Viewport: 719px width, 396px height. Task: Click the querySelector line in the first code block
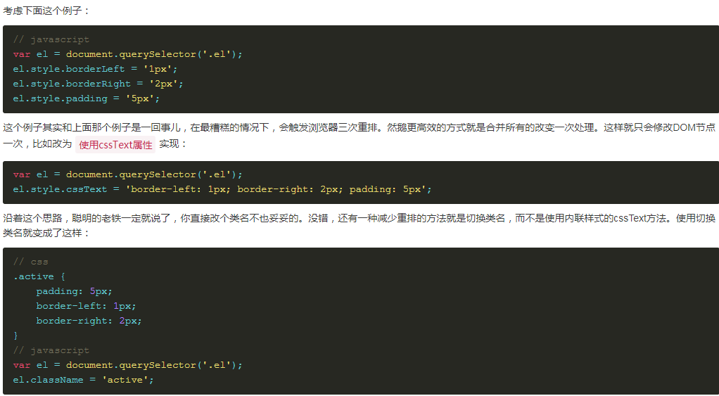click(127, 54)
